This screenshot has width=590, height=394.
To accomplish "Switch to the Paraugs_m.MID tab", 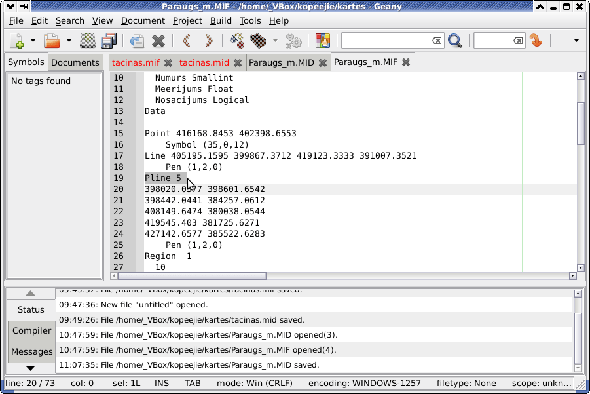I will point(282,62).
